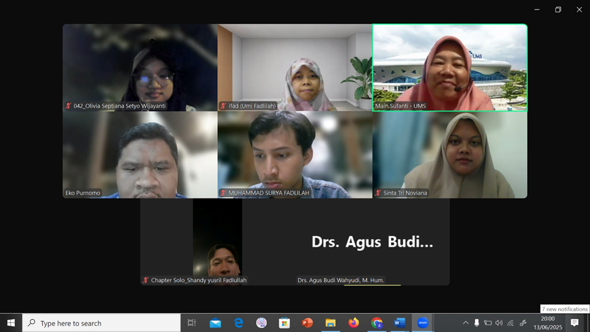Open Microsoft Word from taskbar
Screen dimensions: 590x332
click(400, 323)
